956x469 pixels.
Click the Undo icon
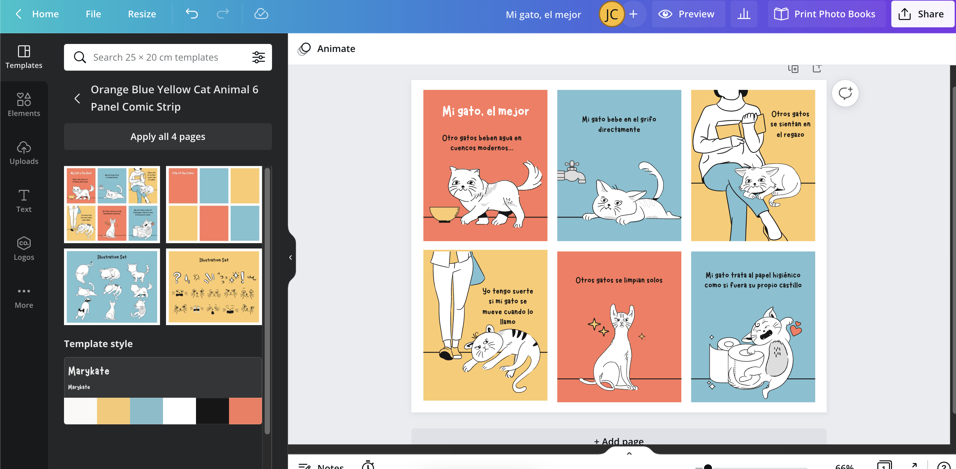[x=191, y=14]
